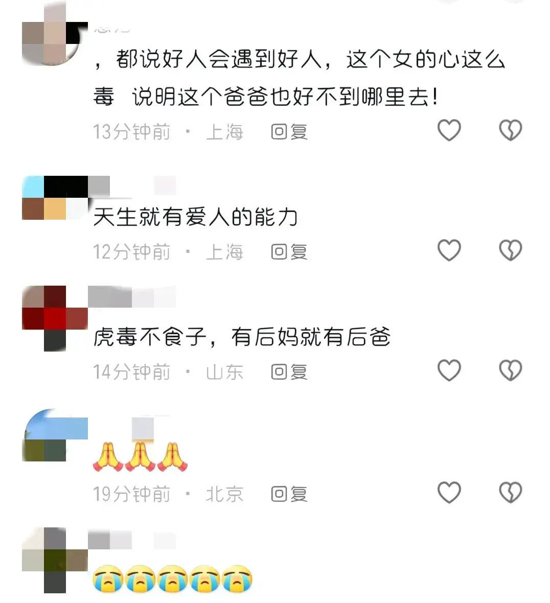550x603 pixels.
Task: Reply to the 12分钟前 上海 comment
Action: (x=289, y=252)
